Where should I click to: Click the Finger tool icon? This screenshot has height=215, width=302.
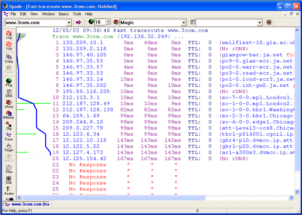[8, 148]
